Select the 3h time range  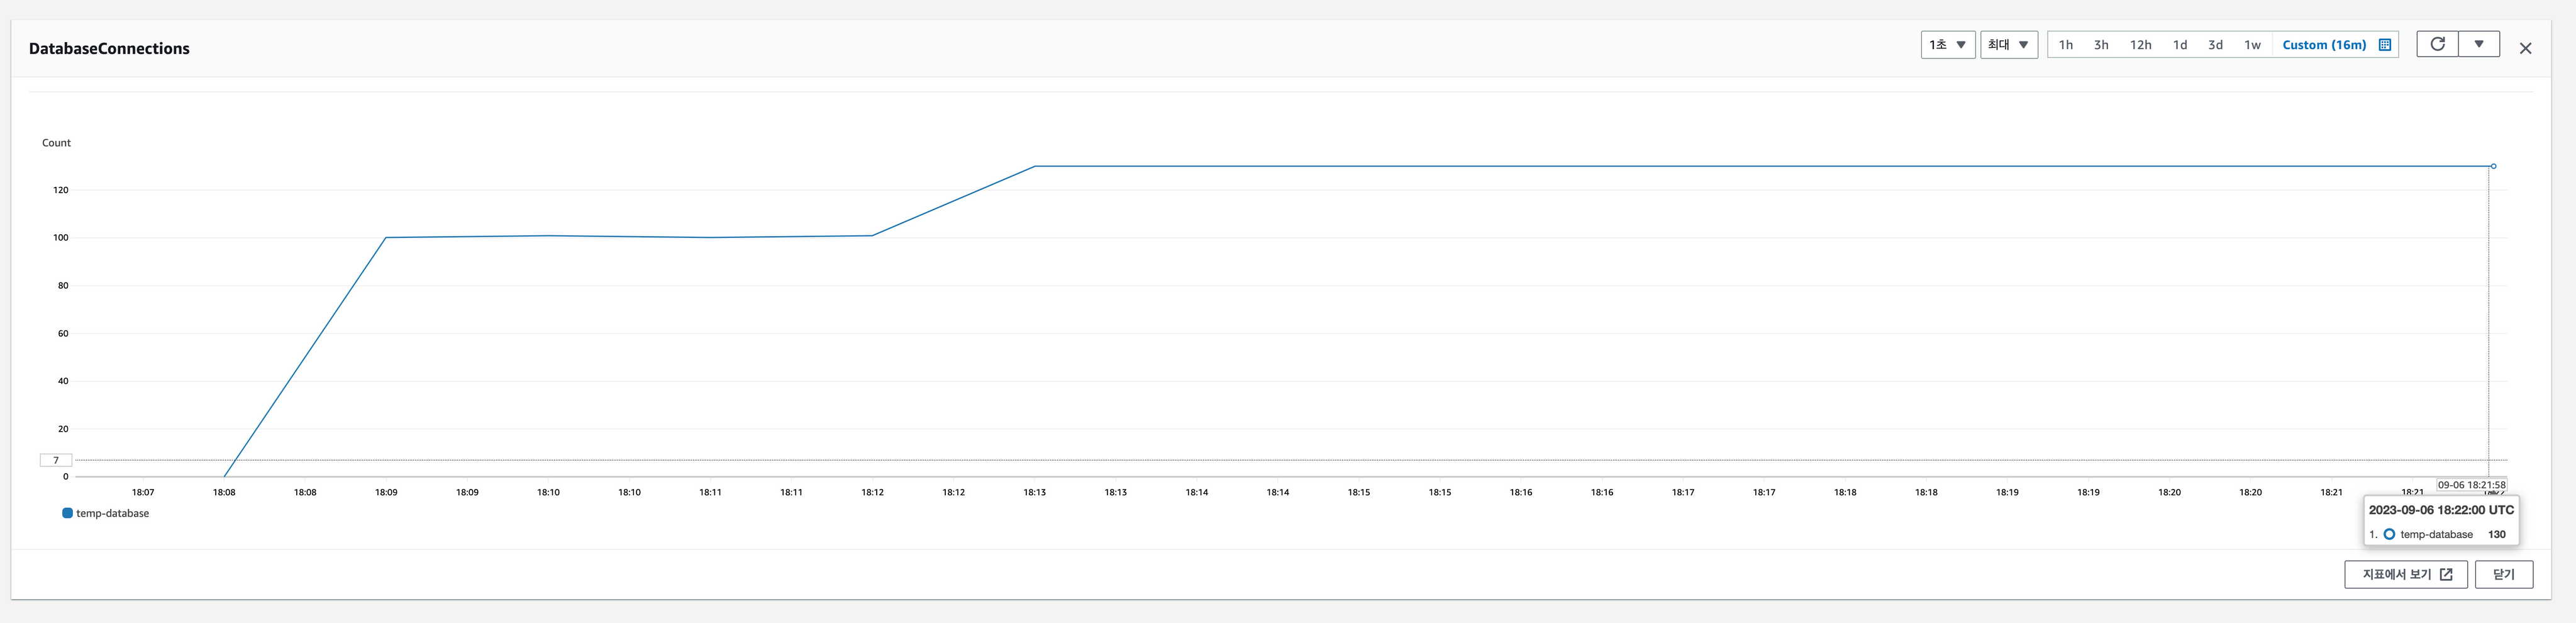[2101, 45]
